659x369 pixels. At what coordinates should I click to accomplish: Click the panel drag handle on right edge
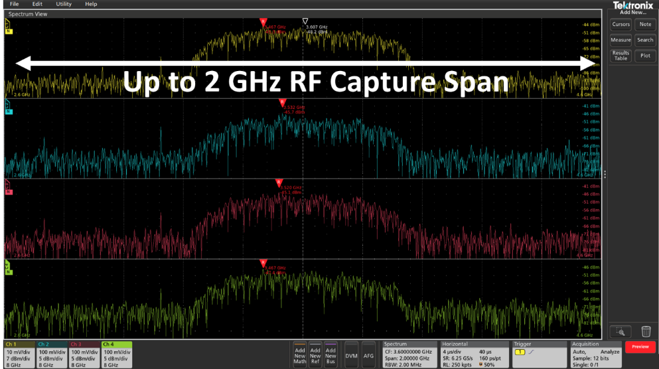coord(605,175)
